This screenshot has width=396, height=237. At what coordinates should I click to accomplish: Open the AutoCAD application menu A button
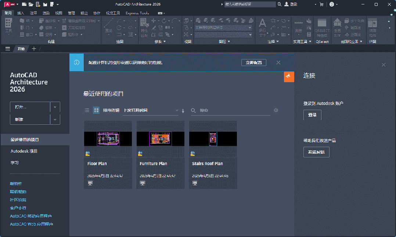click(x=10, y=4)
